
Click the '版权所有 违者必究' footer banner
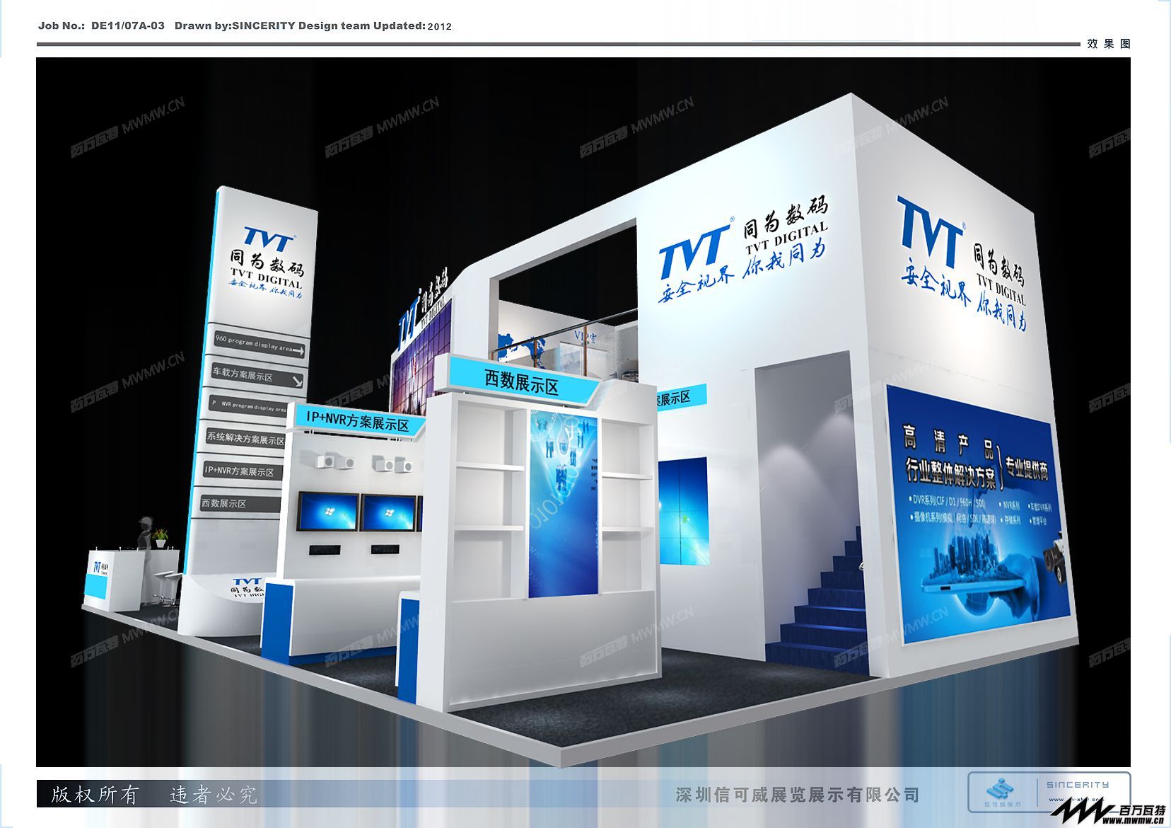153,794
